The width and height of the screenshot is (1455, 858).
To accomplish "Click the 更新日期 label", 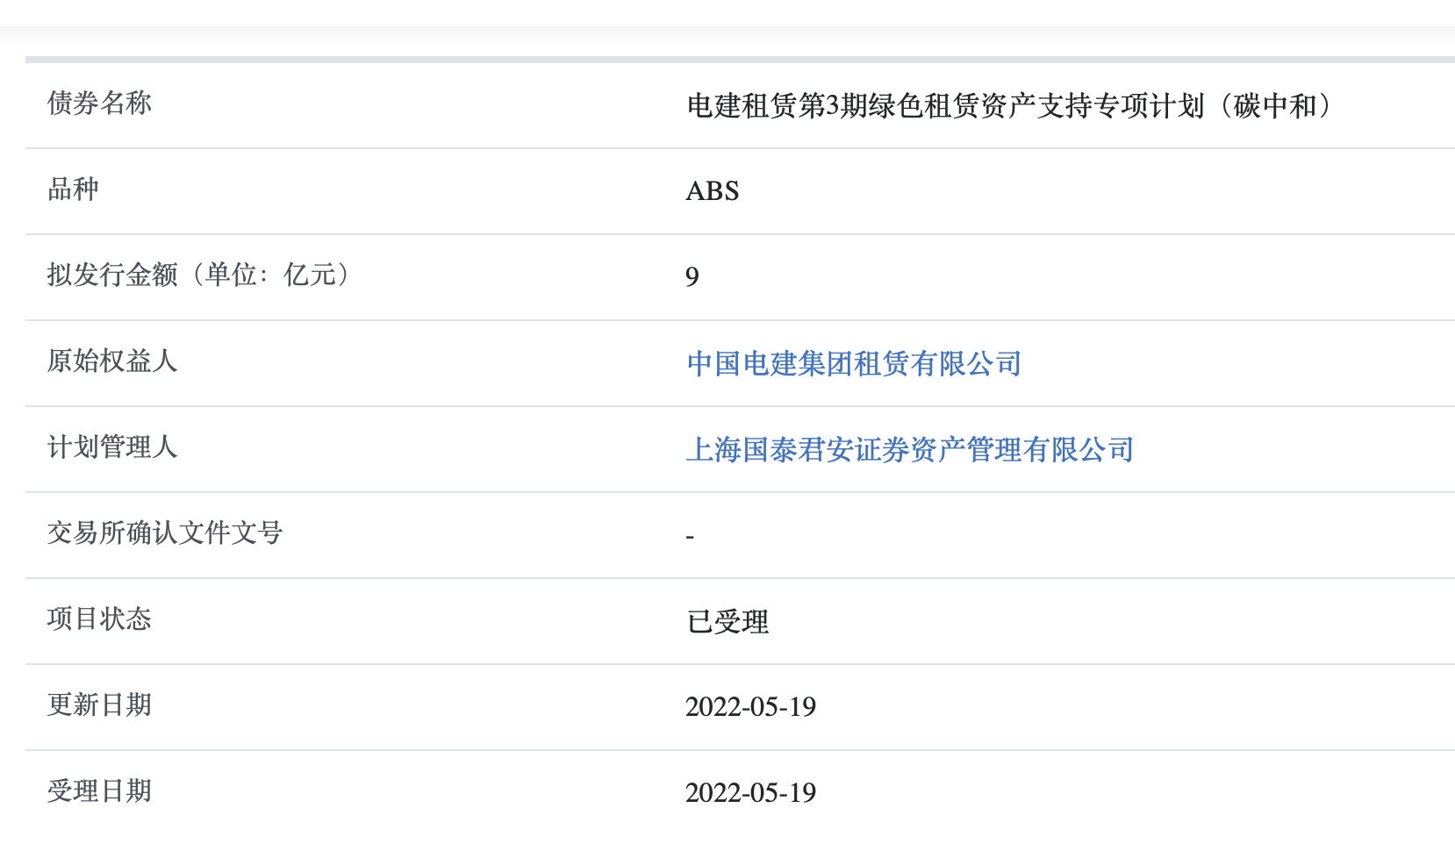I will coord(99,704).
